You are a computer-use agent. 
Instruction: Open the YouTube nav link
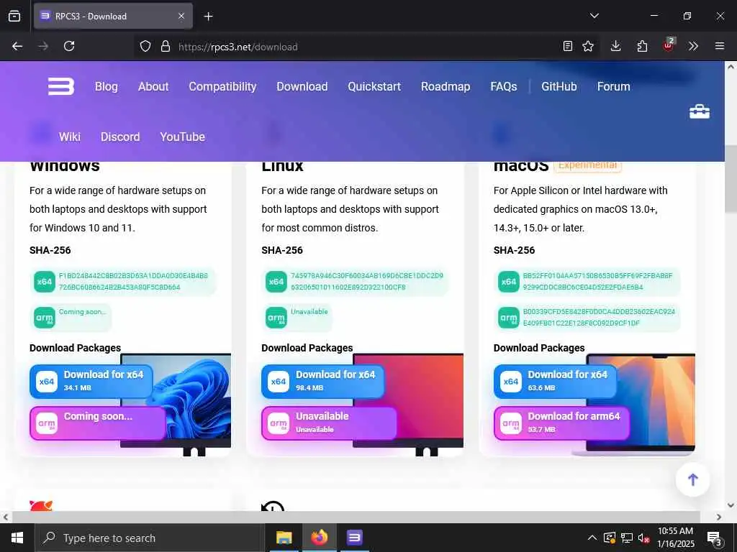[x=182, y=137]
